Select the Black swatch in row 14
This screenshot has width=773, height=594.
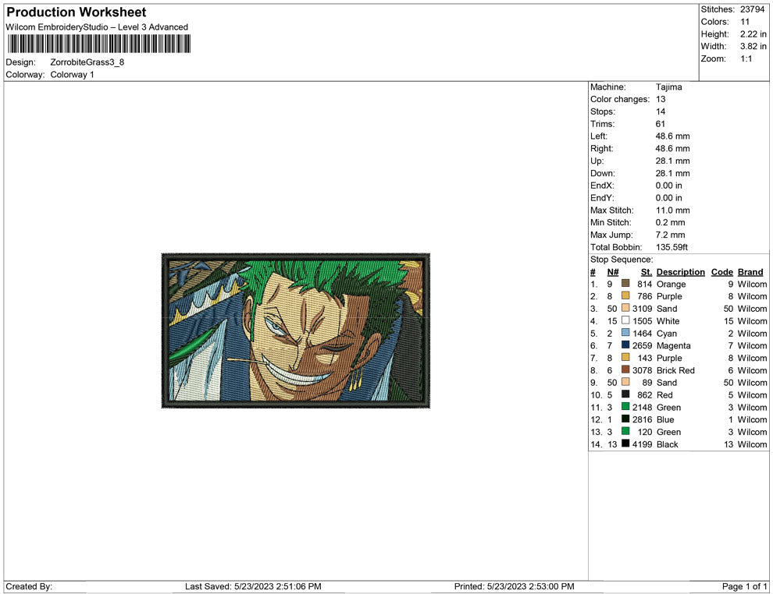625,444
